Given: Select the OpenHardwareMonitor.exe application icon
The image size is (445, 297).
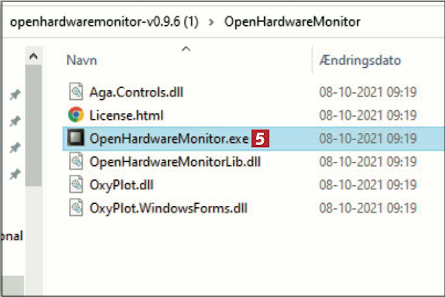Looking at the screenshot, I should pos(76,138).
